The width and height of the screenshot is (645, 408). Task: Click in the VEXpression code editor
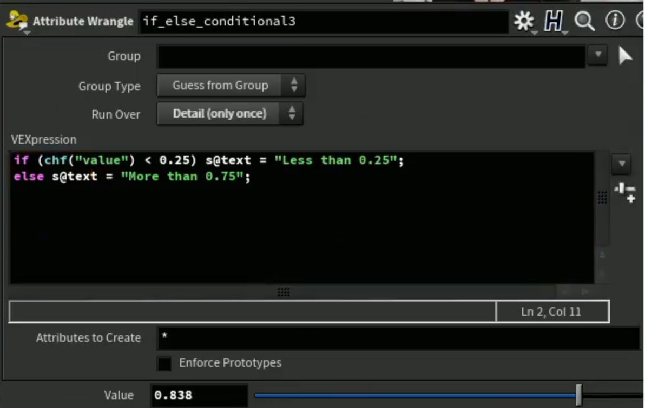coord(302,217)
